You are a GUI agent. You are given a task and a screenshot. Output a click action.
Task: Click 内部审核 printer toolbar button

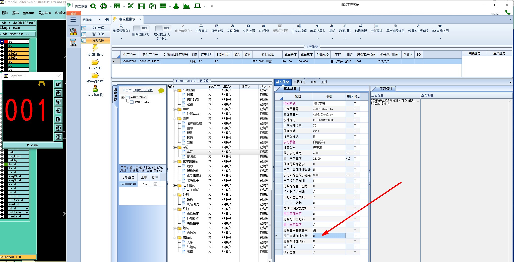click(x=201, y=28)
